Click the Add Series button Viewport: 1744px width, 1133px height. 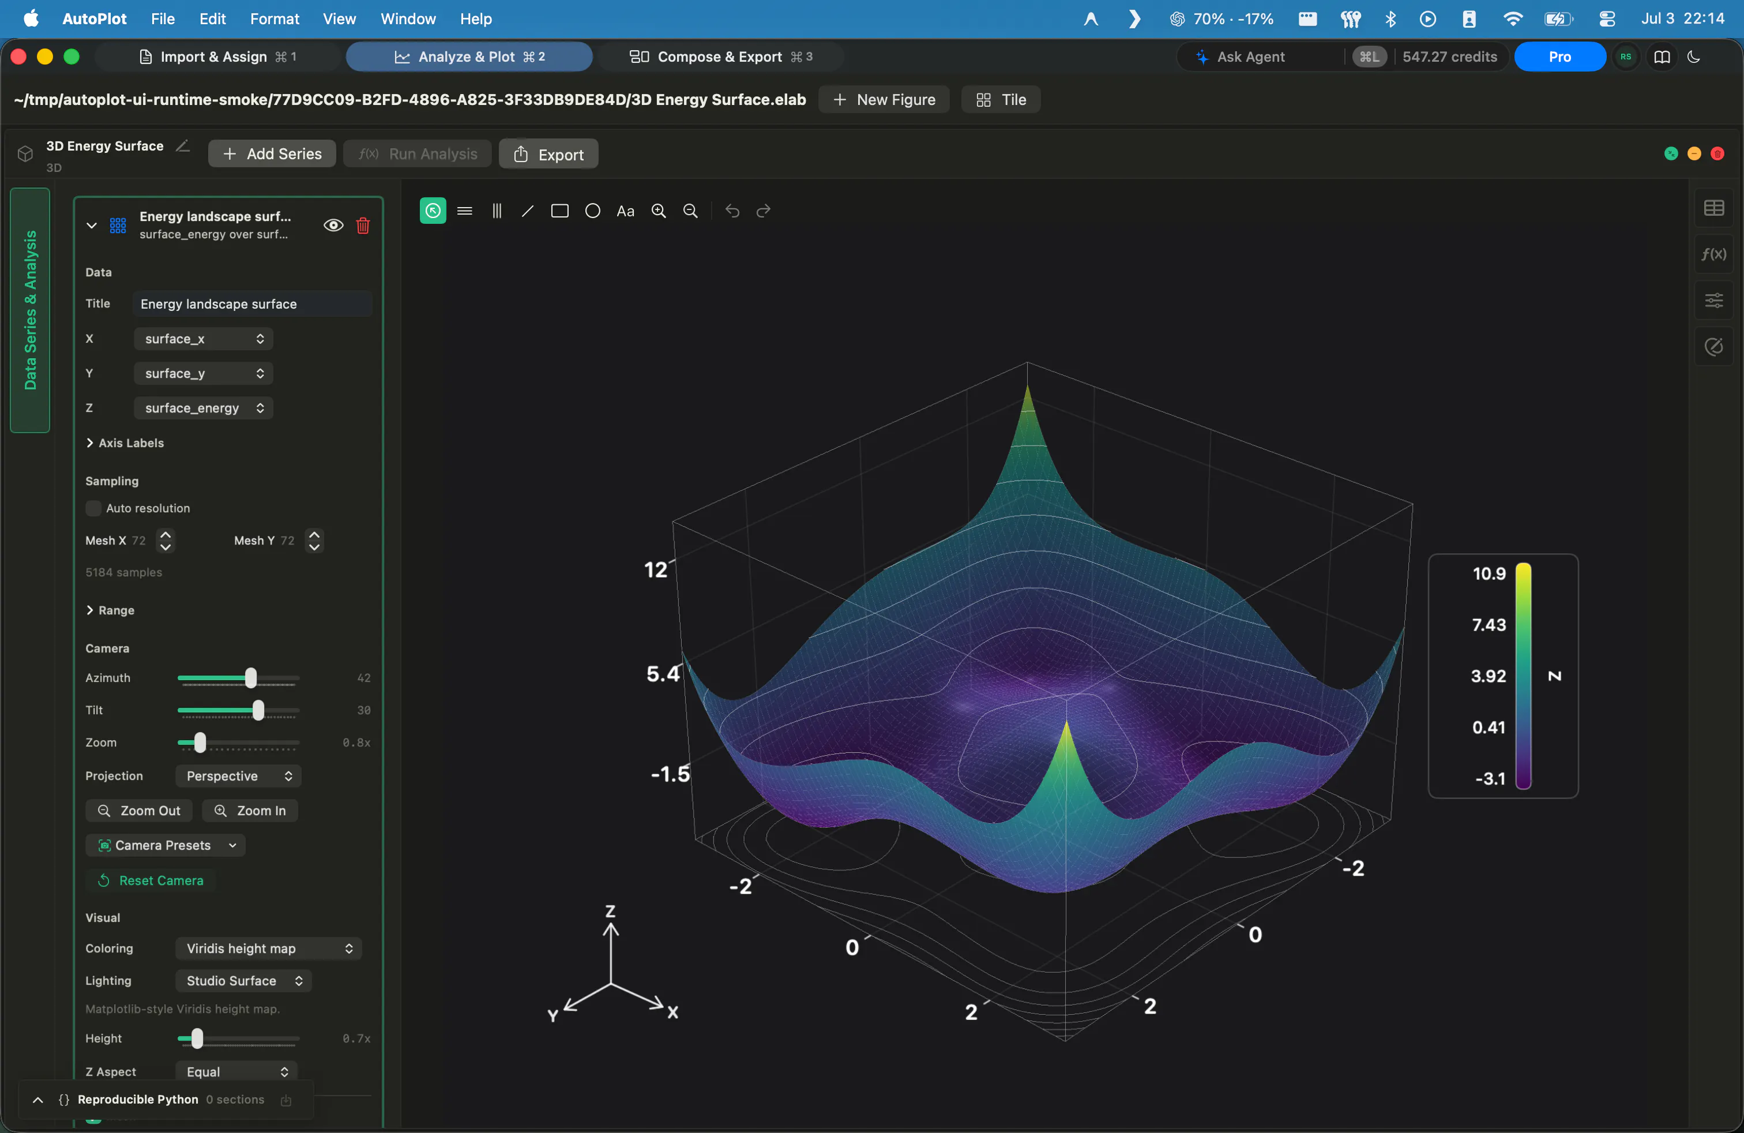coord(272,154)
